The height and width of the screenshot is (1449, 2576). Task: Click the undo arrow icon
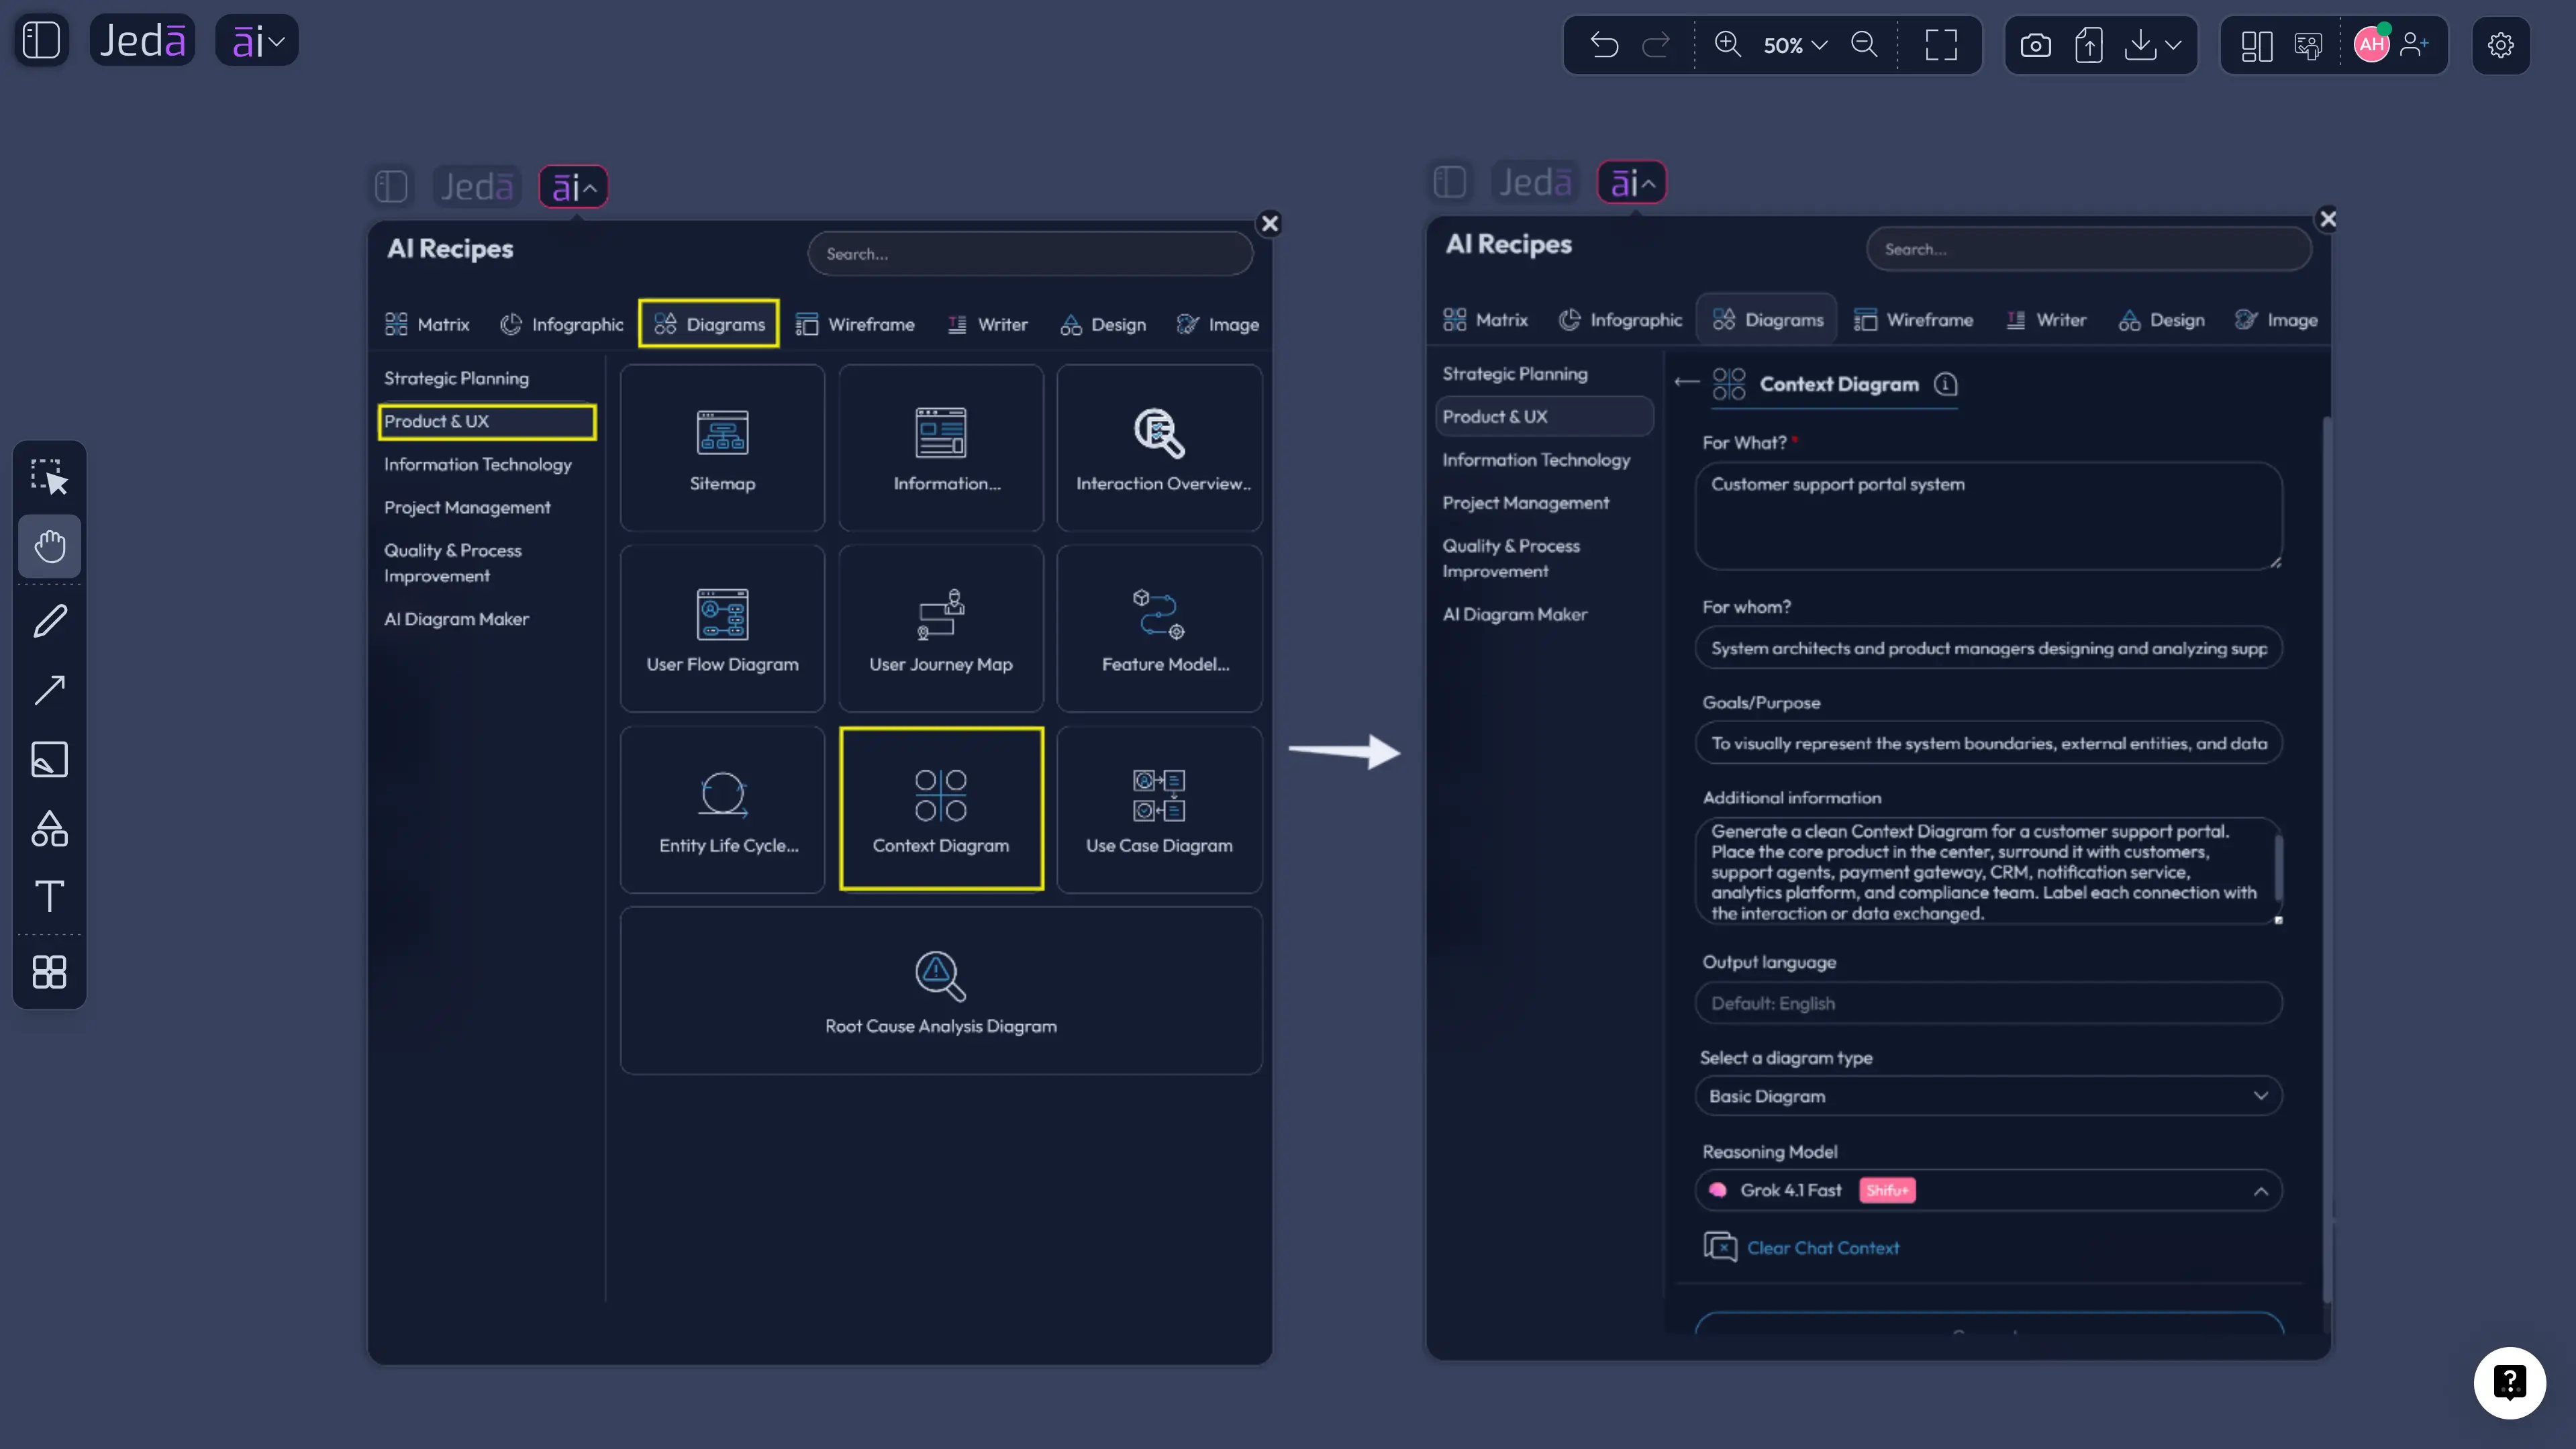[1604, 45]
